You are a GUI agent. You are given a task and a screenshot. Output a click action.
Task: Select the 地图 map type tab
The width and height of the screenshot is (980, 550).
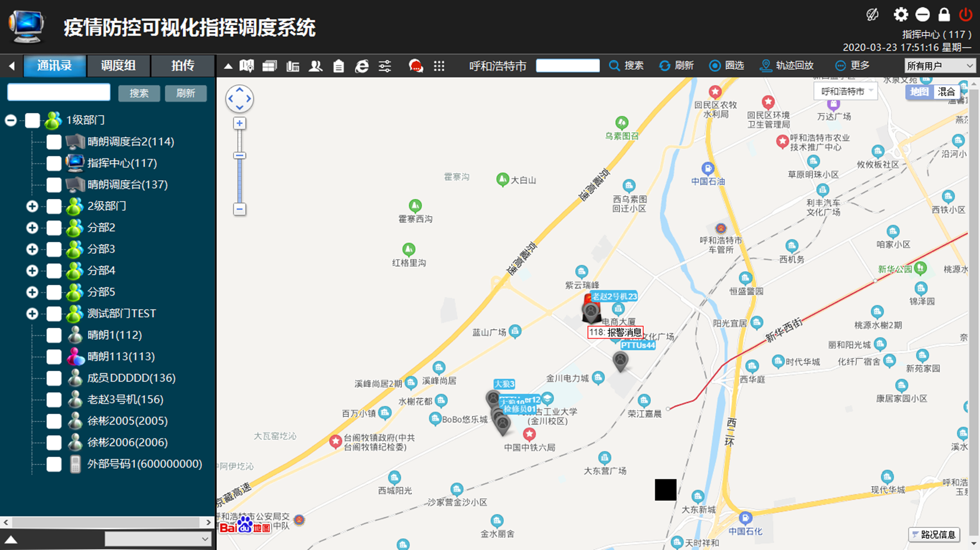coord(919,92)
